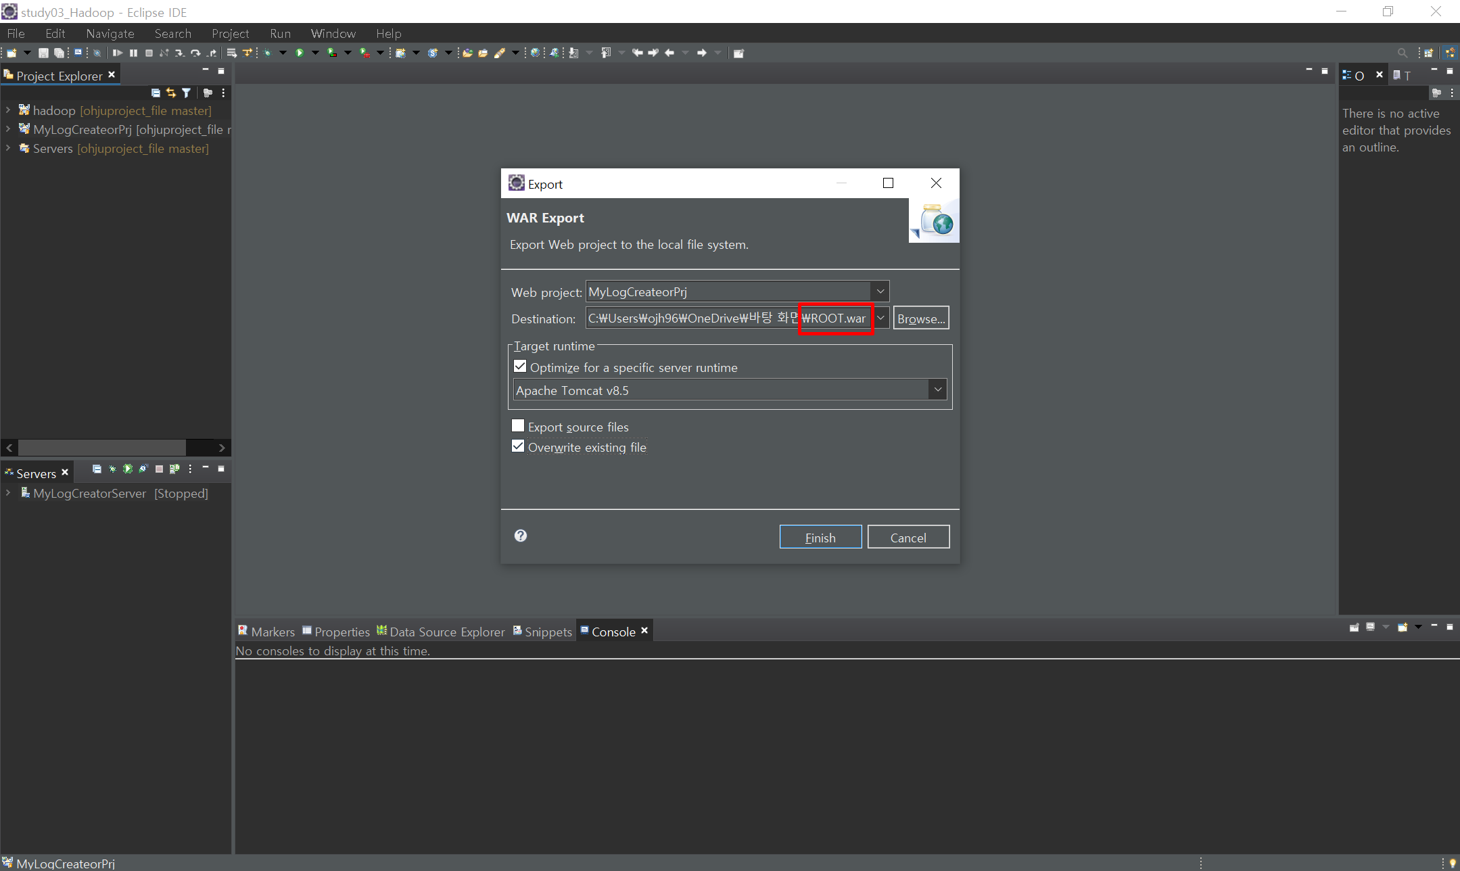Screen dimensions: 1460x871
Task: Open Project Explorer filter funnel icon
Action: click(x=187, y=93)
